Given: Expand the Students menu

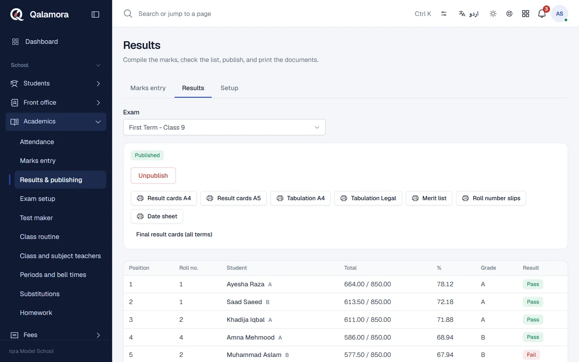Looking at the screenshot, I should pos(56,83).
